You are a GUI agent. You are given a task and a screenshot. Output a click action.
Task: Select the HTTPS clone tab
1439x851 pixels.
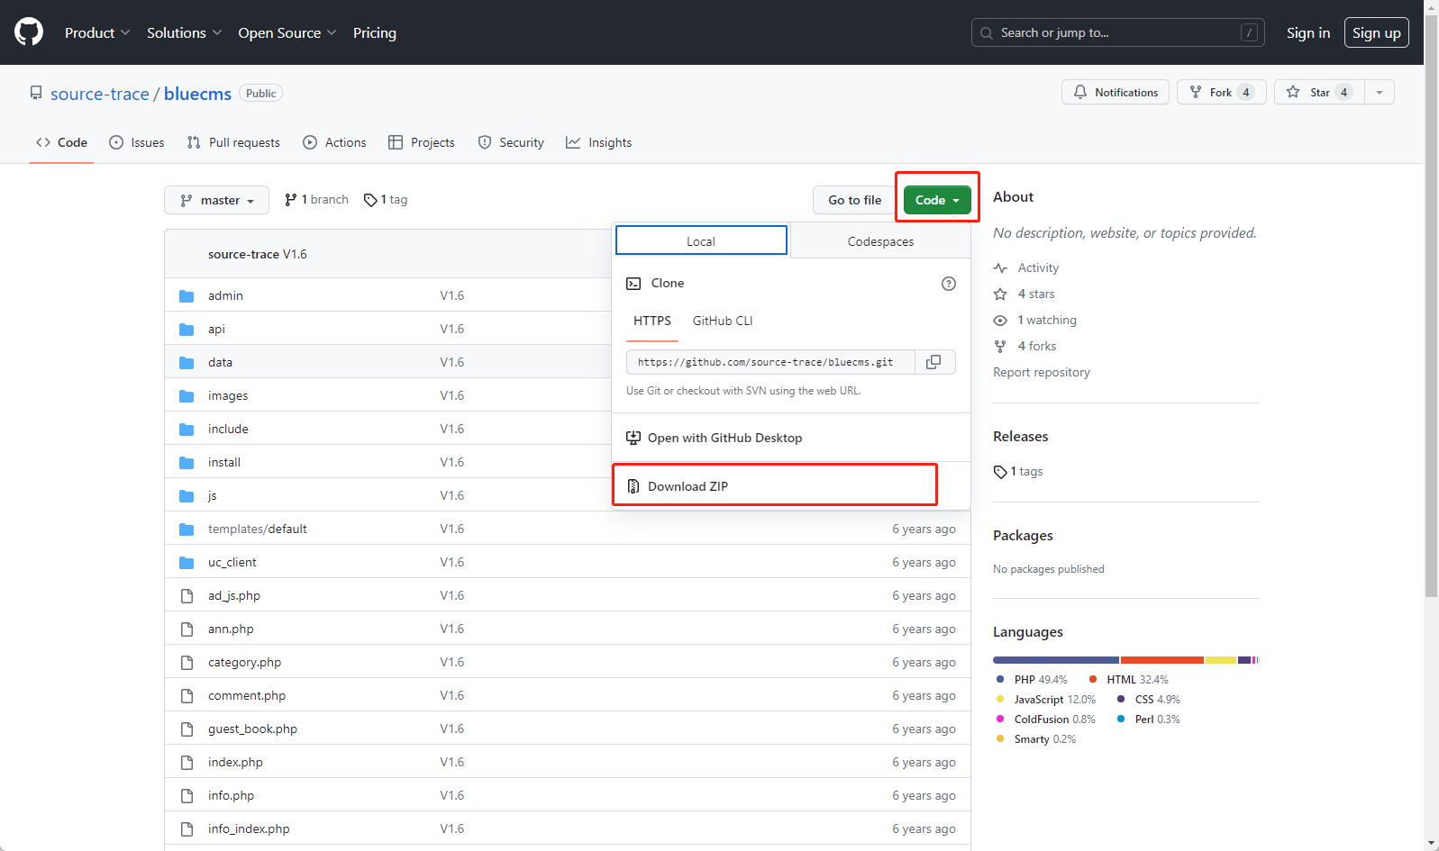click(652, 321)
